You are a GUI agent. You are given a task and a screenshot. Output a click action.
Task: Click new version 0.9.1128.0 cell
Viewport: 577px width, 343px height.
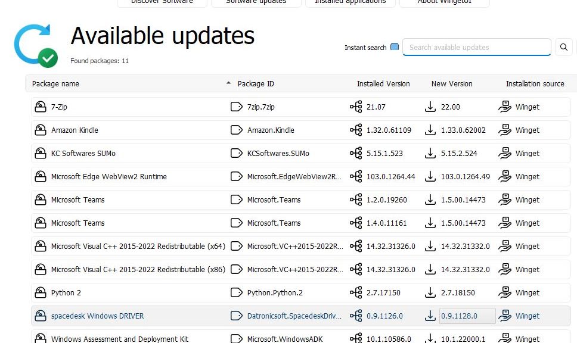pos(467,316)
